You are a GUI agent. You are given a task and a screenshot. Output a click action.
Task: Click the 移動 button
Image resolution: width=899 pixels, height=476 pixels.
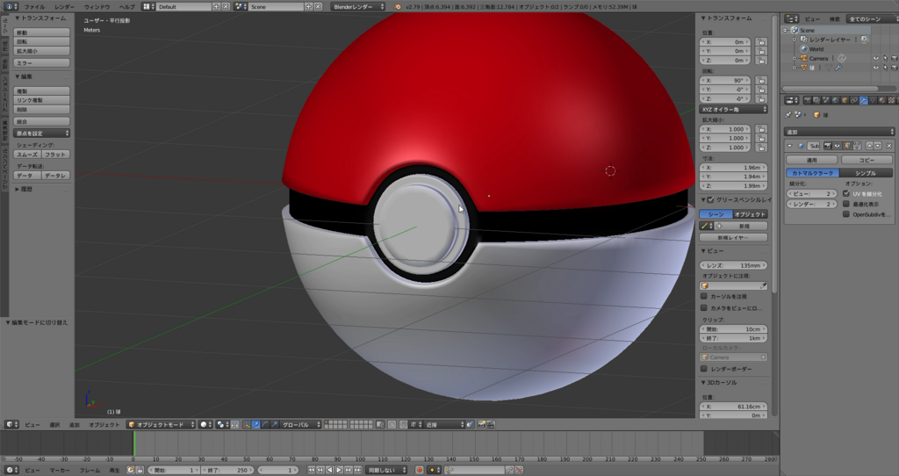tap(42, 32)
